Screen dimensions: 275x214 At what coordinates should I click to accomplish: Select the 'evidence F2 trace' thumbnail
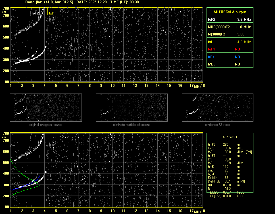[217, 108]
